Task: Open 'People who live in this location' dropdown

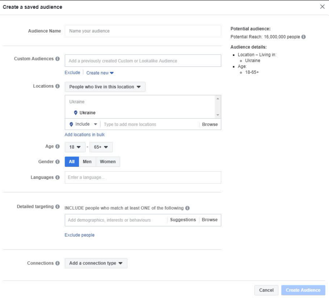Action: tap(105, 87)
